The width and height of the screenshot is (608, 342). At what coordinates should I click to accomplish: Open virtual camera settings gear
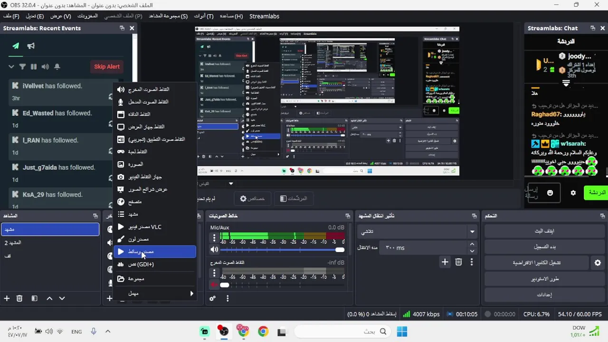[598, 263]
